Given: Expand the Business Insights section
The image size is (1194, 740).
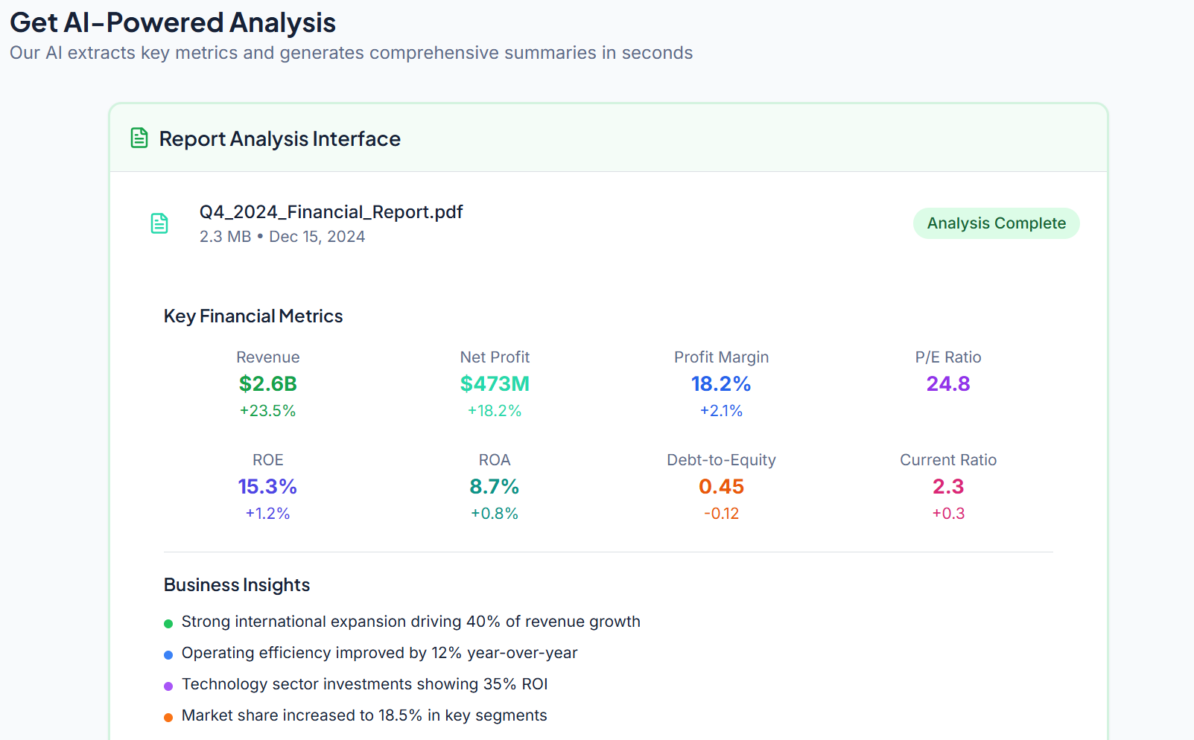Looking at the screenshot, I should point(236,585).
